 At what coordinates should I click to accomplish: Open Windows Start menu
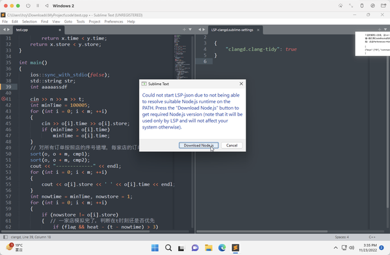[155, 248]
